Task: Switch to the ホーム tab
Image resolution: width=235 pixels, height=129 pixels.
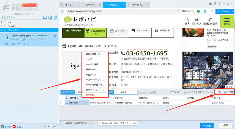Action: (x=69, y=5)
